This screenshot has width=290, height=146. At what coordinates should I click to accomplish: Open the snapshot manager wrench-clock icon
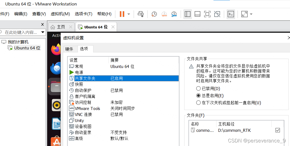(x=174, y=14)
